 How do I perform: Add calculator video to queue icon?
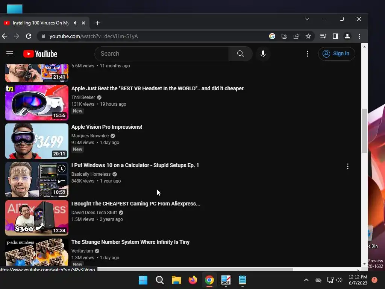[62, 181]
